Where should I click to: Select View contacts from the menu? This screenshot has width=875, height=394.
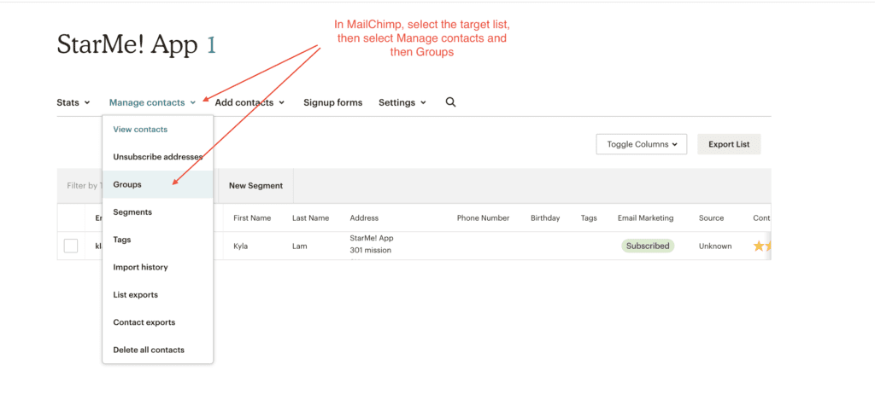coord(157,130)
